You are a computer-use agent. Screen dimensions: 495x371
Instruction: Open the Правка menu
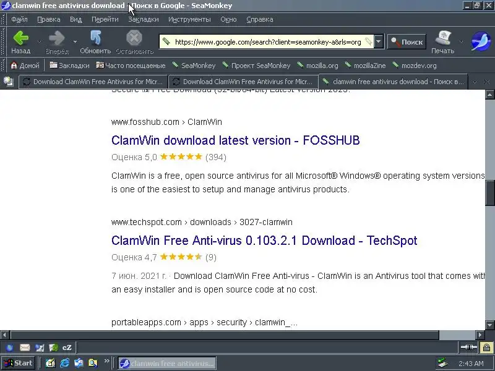click(x=49, y=19)
